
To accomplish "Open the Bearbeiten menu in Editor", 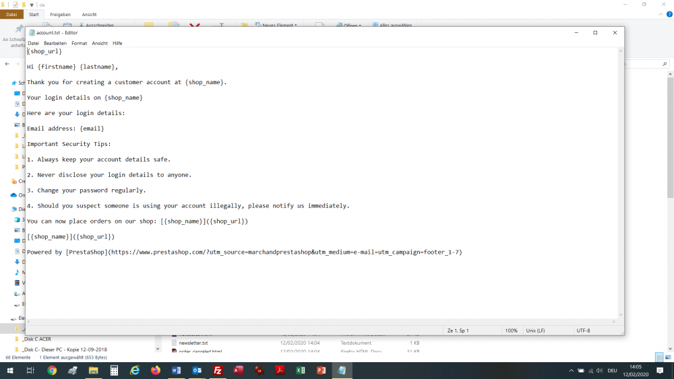I will click(55, 43).
